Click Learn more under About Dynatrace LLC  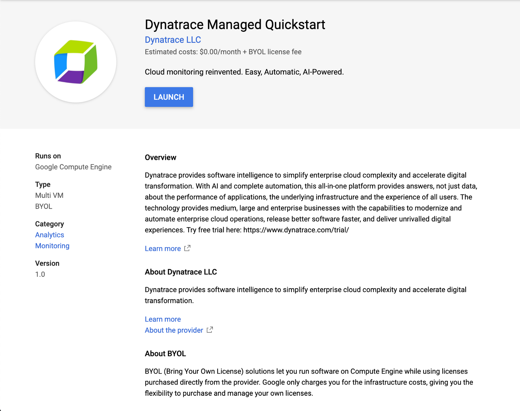click(x=163, y=319)
